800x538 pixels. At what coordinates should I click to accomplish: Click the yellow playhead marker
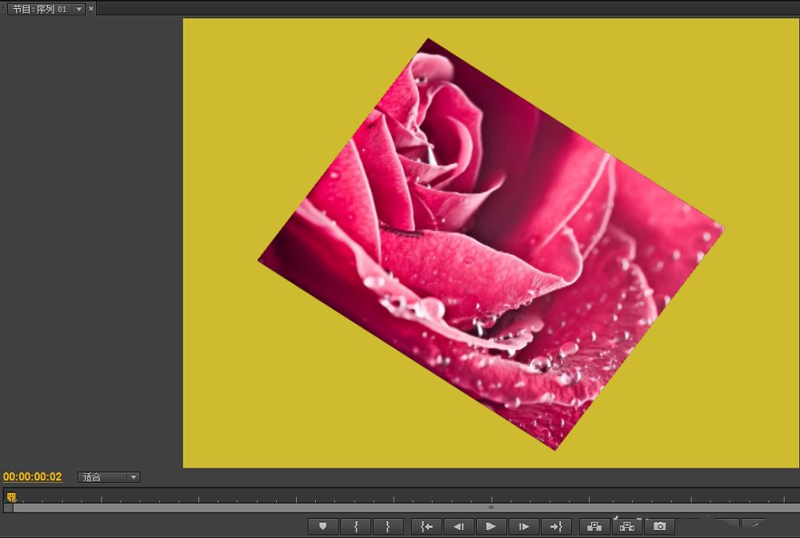[11, 497]
